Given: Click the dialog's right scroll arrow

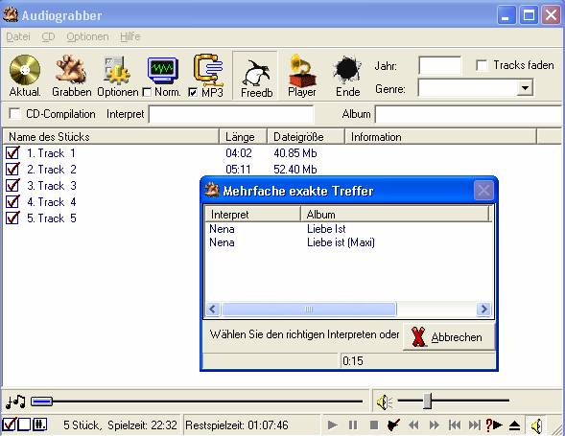Looking at the screenshot, I should point(483,309).
